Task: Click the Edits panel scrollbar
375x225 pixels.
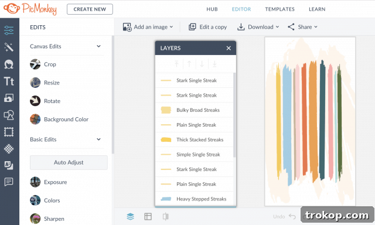Action: pos(113,95)
